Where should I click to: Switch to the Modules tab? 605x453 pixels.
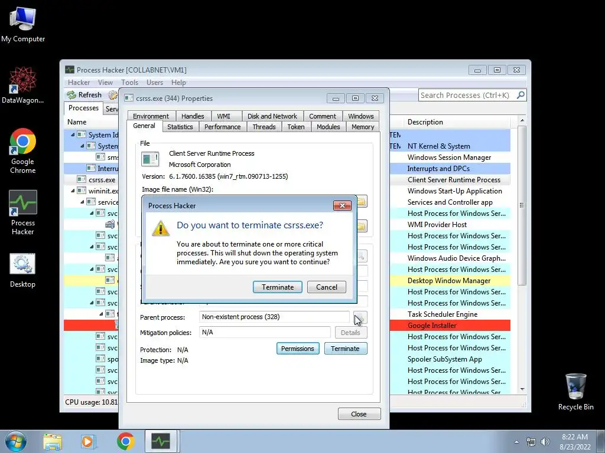(x=328, y=127)
